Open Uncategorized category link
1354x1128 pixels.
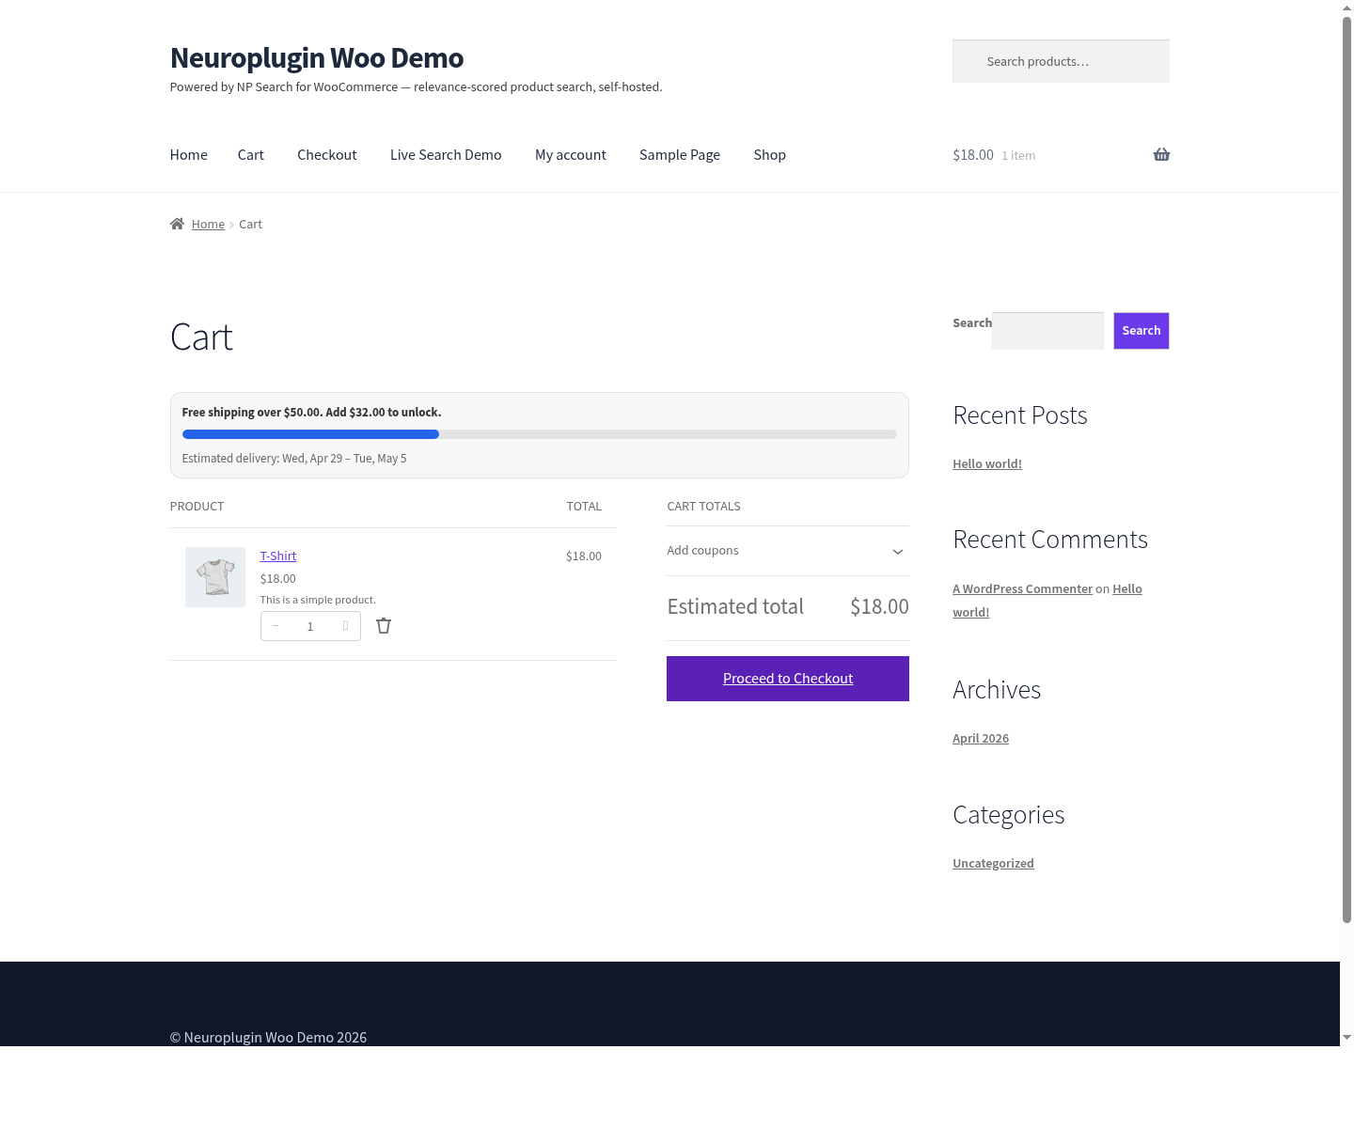click(x=993, y=864)
